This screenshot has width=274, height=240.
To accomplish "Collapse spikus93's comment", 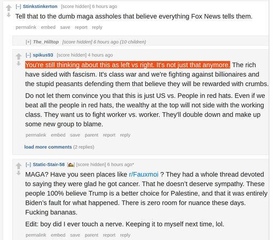I will coord(28,55).
